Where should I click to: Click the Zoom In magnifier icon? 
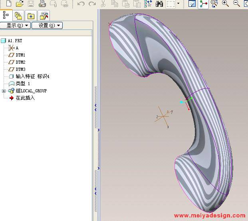click(x=226, y=4)
